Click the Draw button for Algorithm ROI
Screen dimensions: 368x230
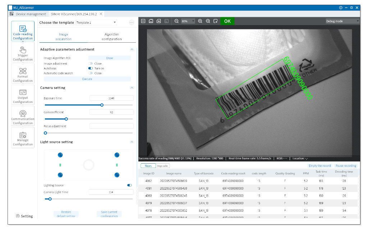pyautogui.click(x=109, y=58)
